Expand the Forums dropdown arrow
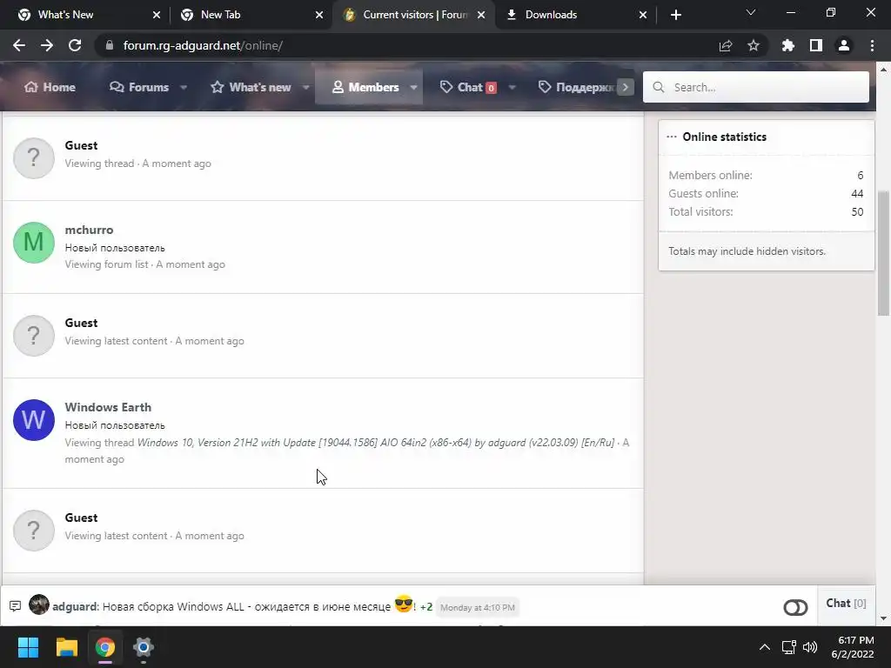 point(184,88)
